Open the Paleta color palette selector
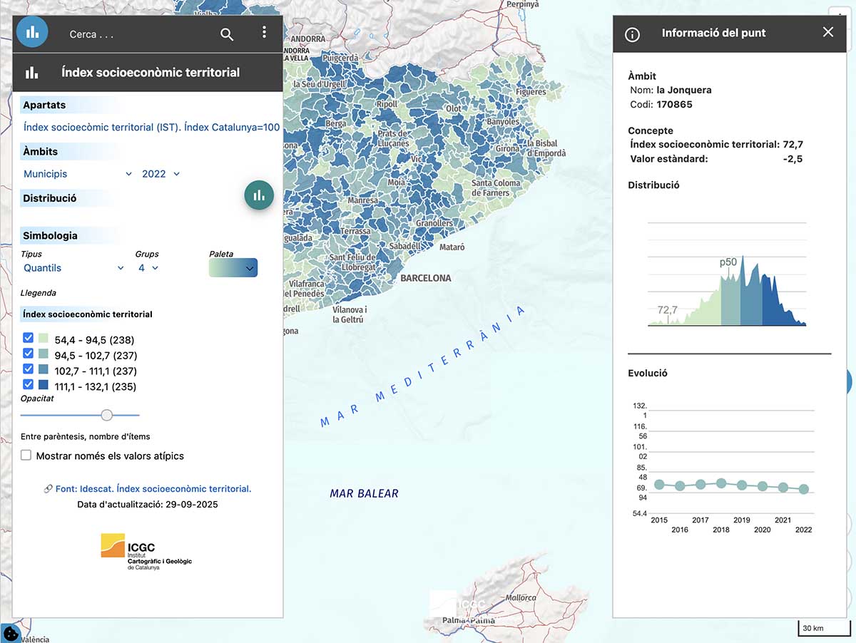This screenshot has width=856, height=643. pos(233,268)
